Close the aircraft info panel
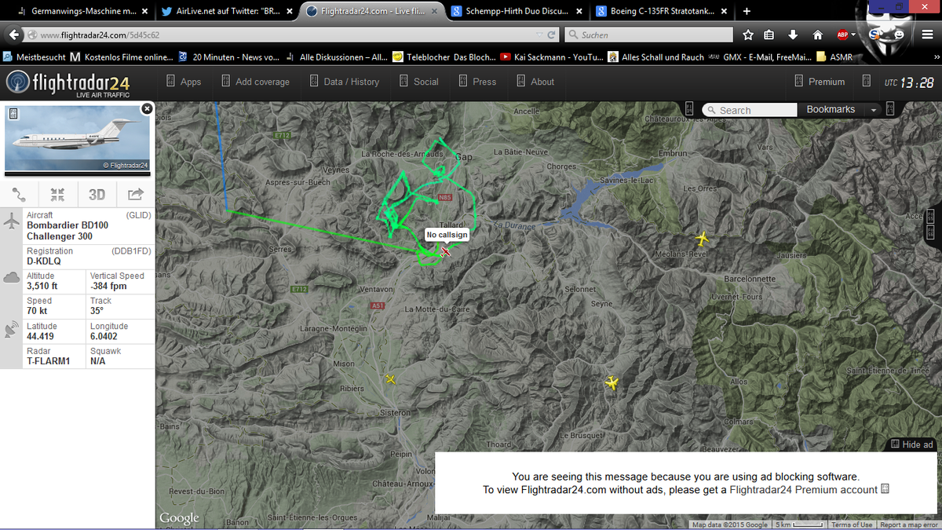Viewport: 942px width, 530px height. point(146,109)
